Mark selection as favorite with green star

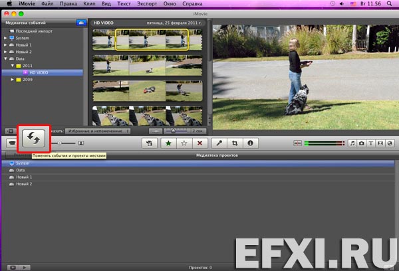point(168,143)
